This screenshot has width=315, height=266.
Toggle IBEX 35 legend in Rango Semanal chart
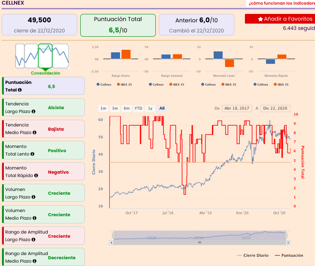(177, 84)
